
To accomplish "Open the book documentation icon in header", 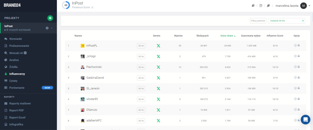I will (x=253, y=6).
